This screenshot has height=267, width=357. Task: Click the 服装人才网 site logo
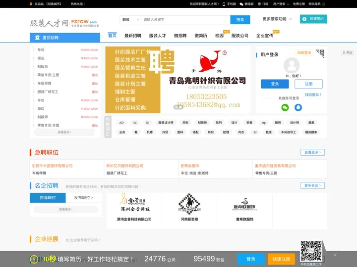pos(64,23)
